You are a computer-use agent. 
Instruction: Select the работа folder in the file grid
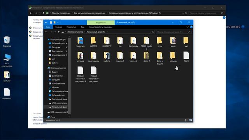pyautogui.click(x=107, y=57)
